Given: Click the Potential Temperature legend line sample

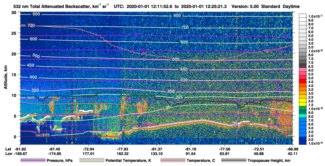Looking at the screenshot, I should tap(91, 161).
